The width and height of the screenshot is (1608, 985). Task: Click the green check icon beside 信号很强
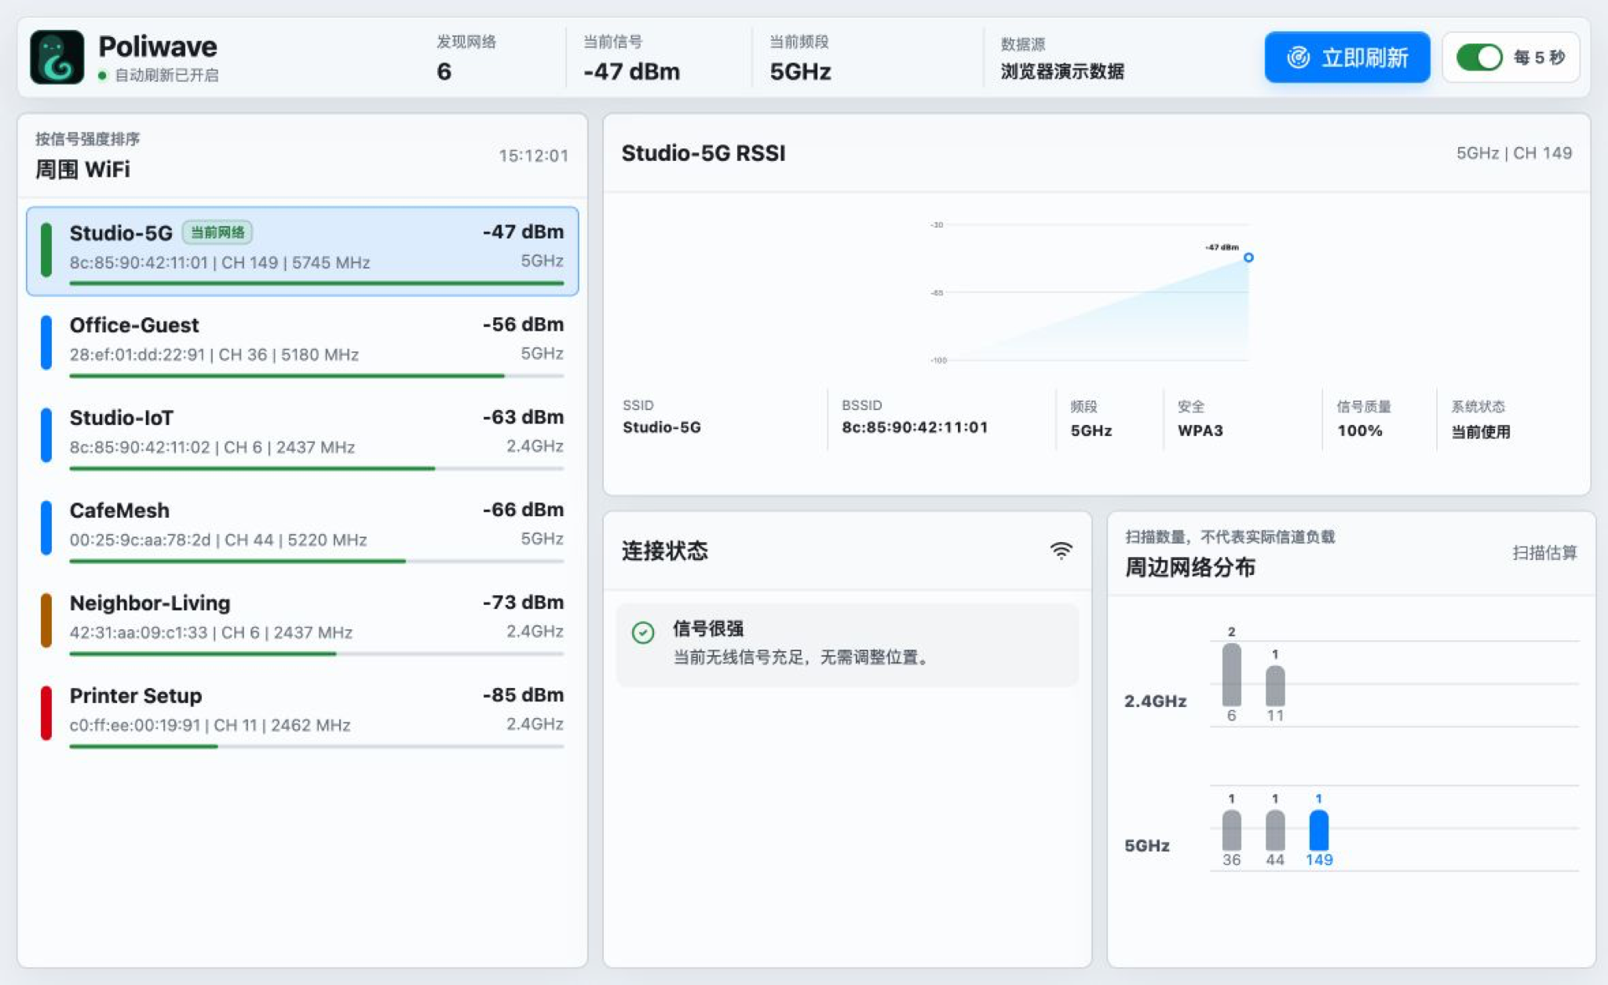pyautogui.click(x=643, y=632)
